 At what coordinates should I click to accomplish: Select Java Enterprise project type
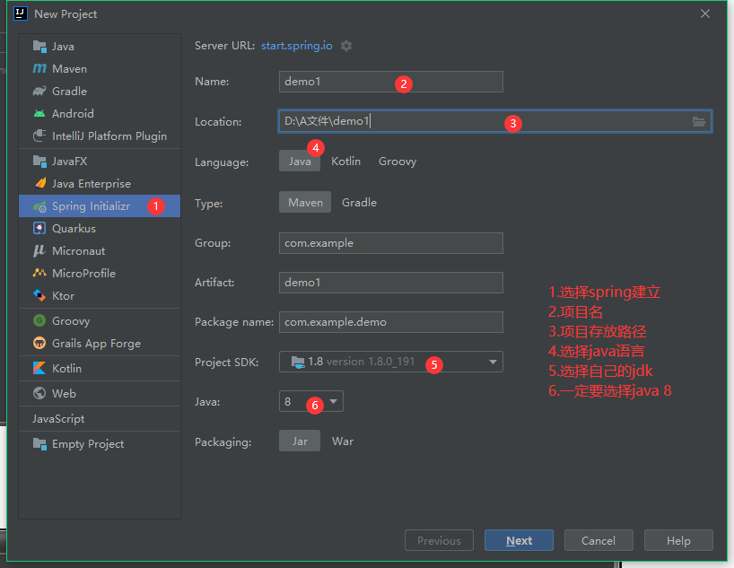(x=91, y=184)
